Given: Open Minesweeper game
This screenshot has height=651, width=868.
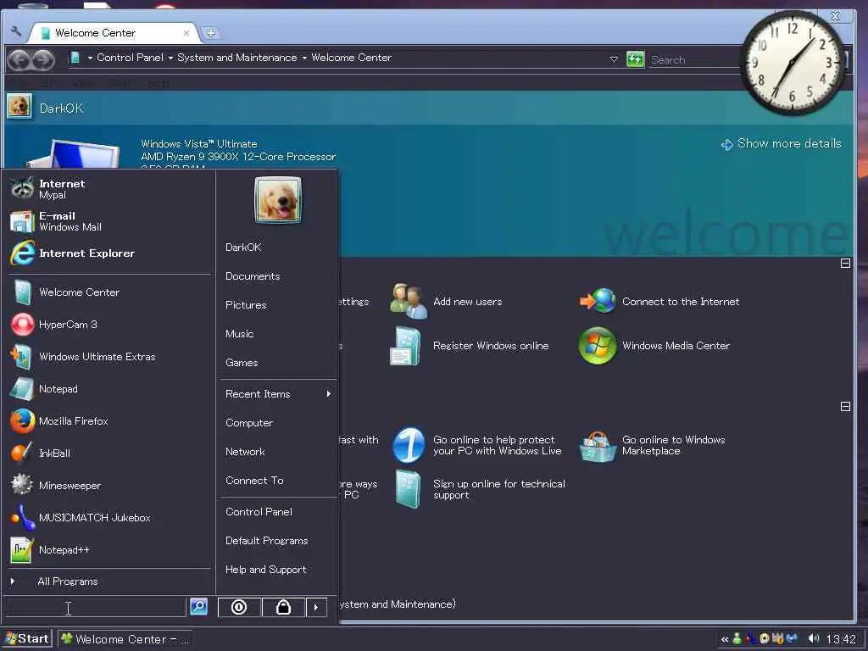Looking at the screenshot, I should pos(55,486).
